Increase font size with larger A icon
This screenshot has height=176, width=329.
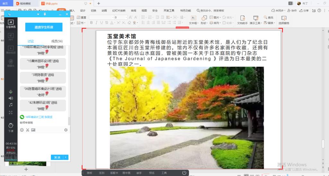point(130,17)
